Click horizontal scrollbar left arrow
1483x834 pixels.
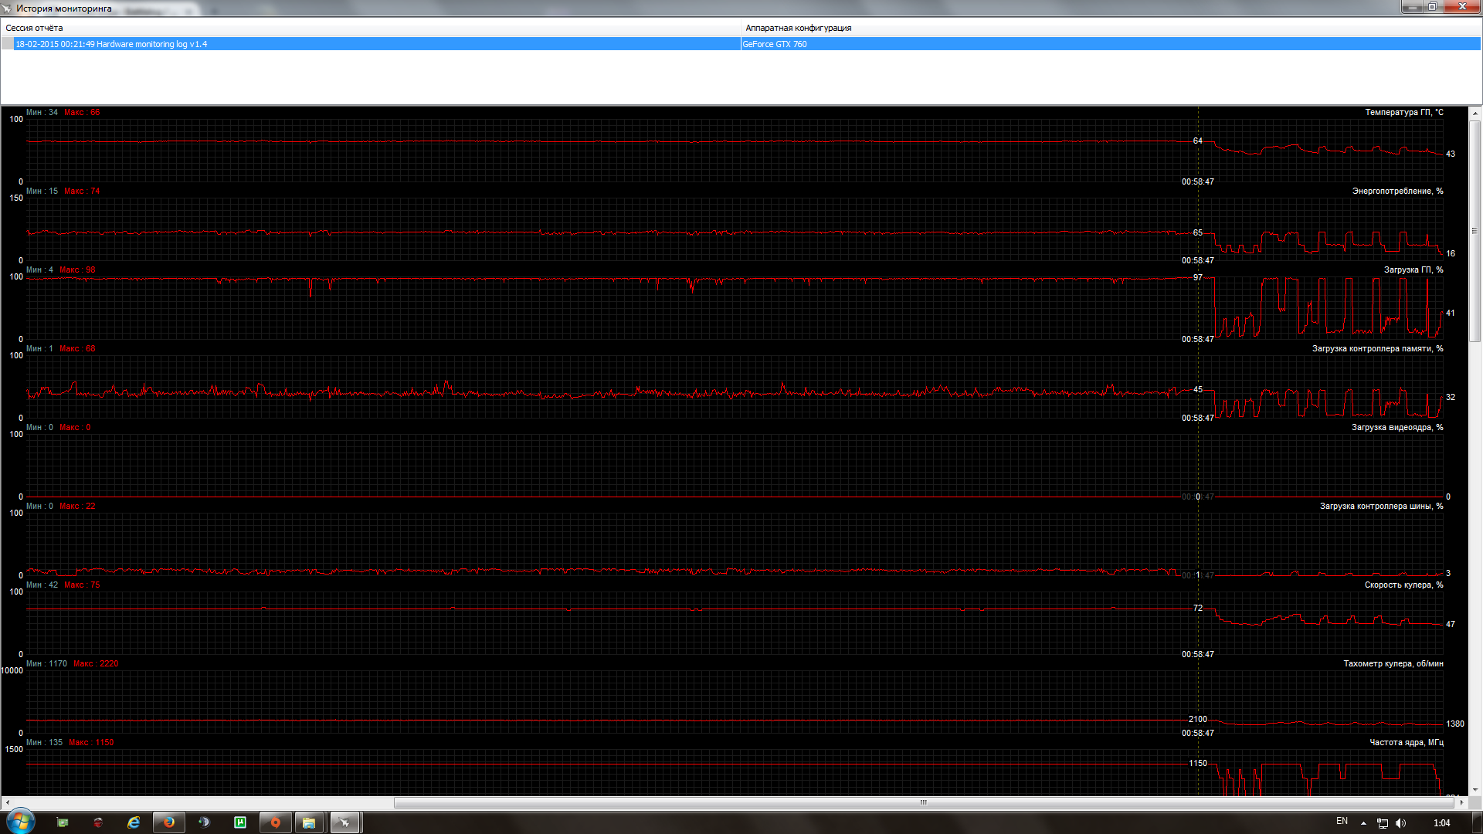[7, 802]
